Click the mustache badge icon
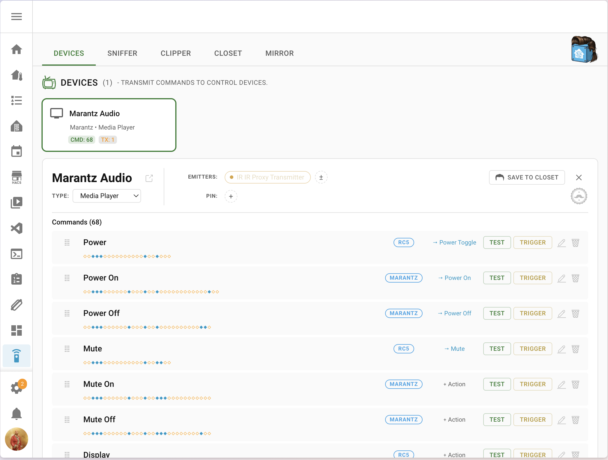 click(x=579, y=196)
